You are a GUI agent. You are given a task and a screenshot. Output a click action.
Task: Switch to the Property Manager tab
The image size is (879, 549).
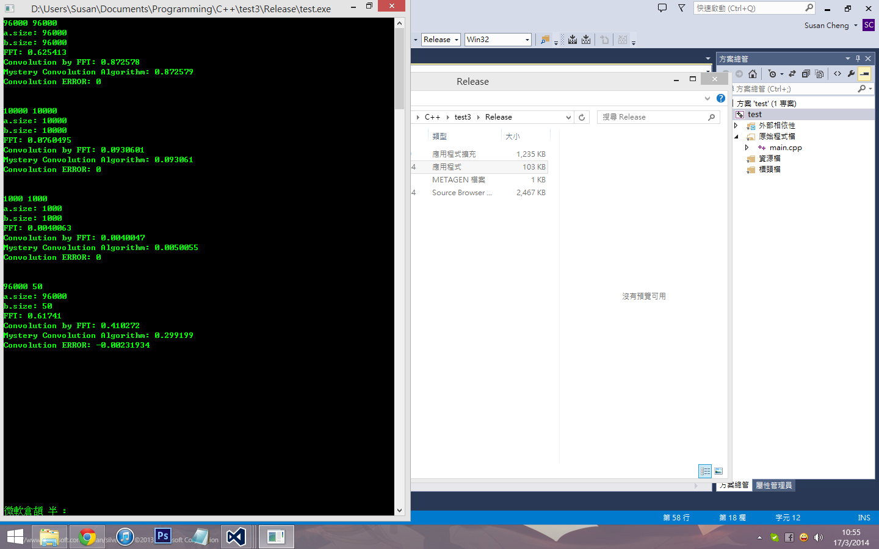click(773, 486)
